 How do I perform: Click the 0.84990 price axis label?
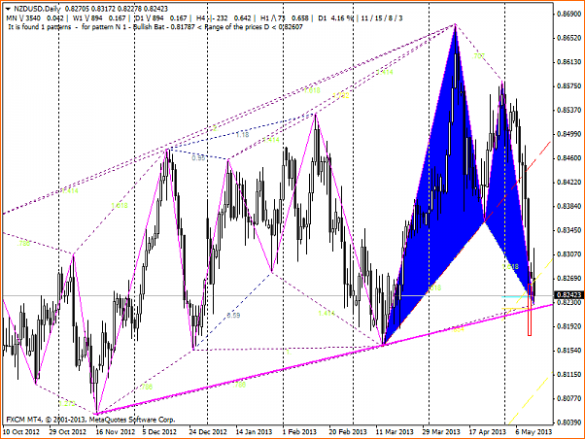(x=568, y=134)
